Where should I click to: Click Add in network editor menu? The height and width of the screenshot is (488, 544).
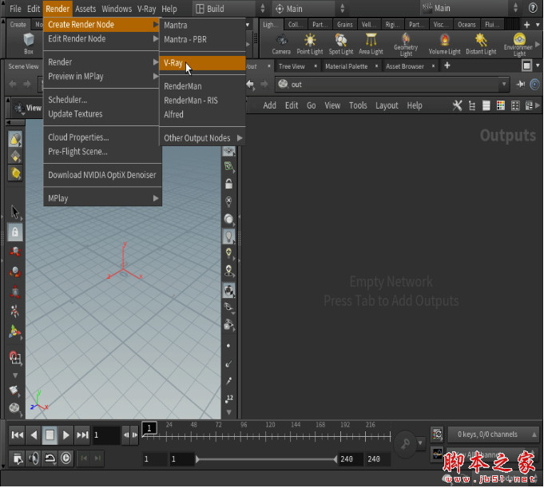[269, 105]
